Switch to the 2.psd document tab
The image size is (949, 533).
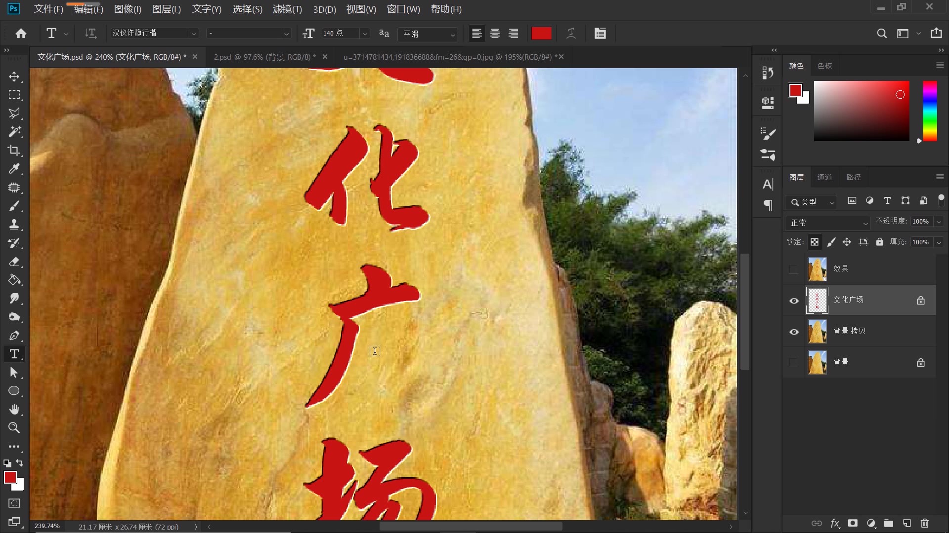point(262,57)
